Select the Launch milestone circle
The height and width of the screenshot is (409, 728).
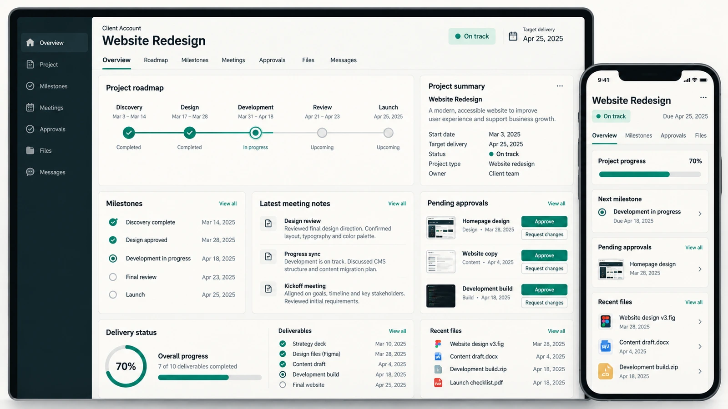tap(113, 294)
